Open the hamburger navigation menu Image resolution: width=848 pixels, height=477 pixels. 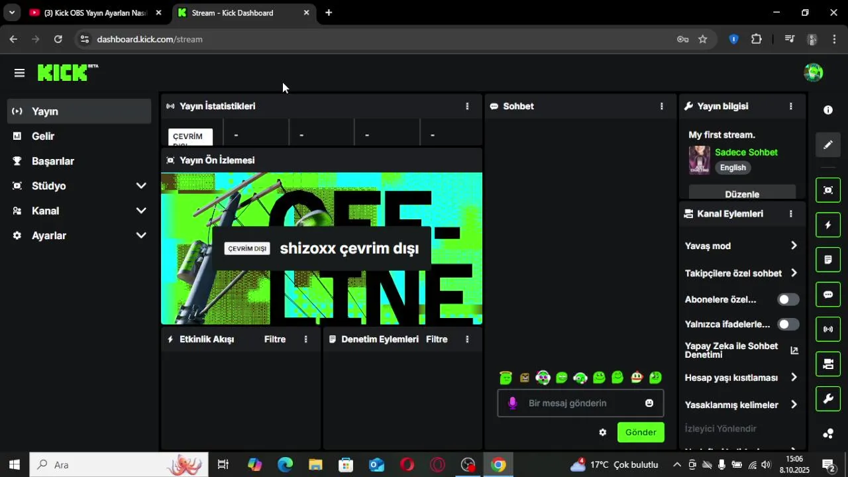[19, 73]
